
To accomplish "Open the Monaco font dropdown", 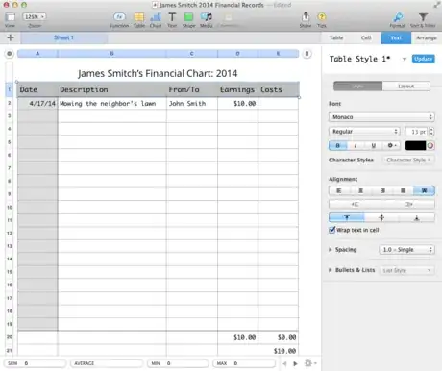I will tap(381, 117).
